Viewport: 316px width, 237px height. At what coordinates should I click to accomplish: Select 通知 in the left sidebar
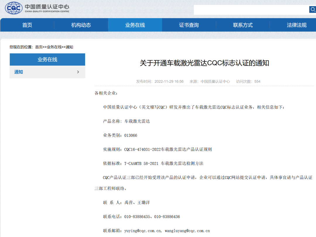click(19, 72)
